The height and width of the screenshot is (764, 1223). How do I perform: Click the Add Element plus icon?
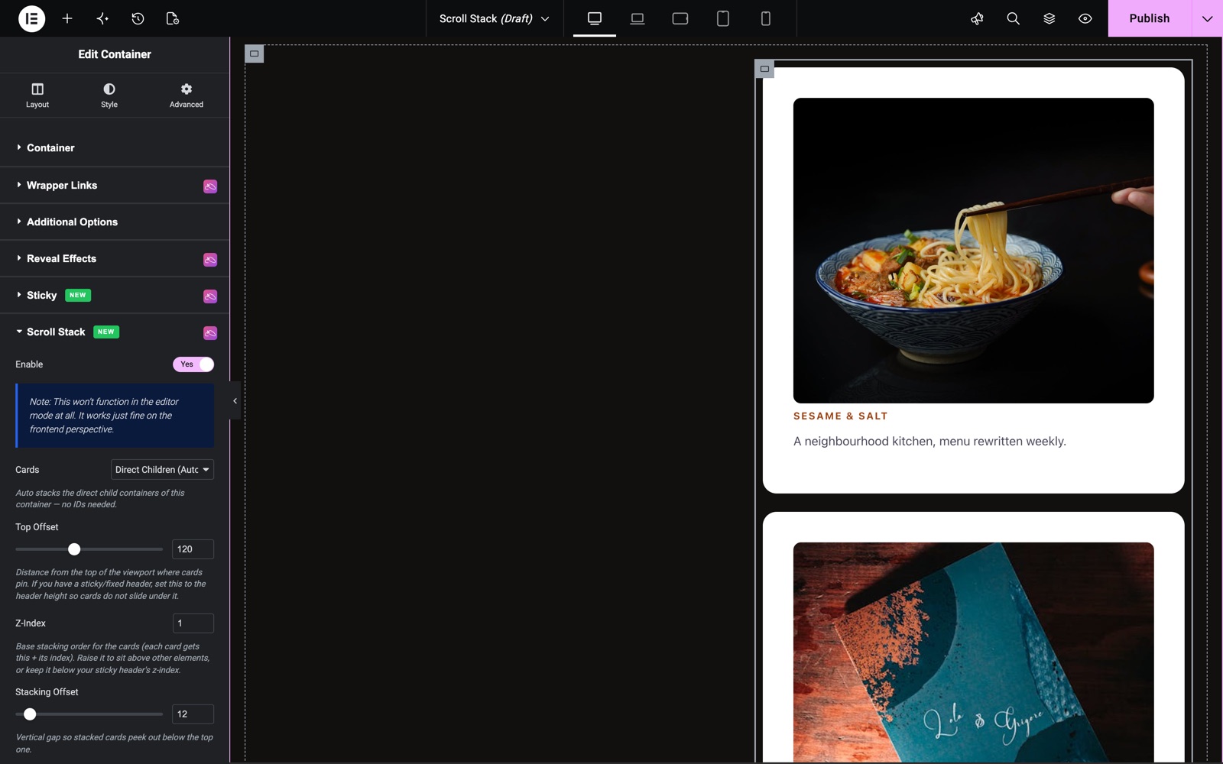pos(67,18)
